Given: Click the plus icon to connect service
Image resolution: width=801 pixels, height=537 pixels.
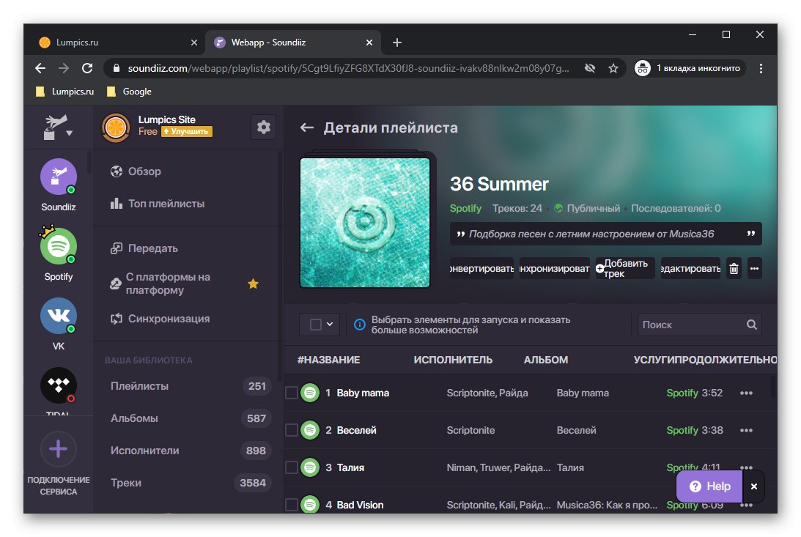Looking at the screenshot, I should pyautogui.click(x=58, y=449).
